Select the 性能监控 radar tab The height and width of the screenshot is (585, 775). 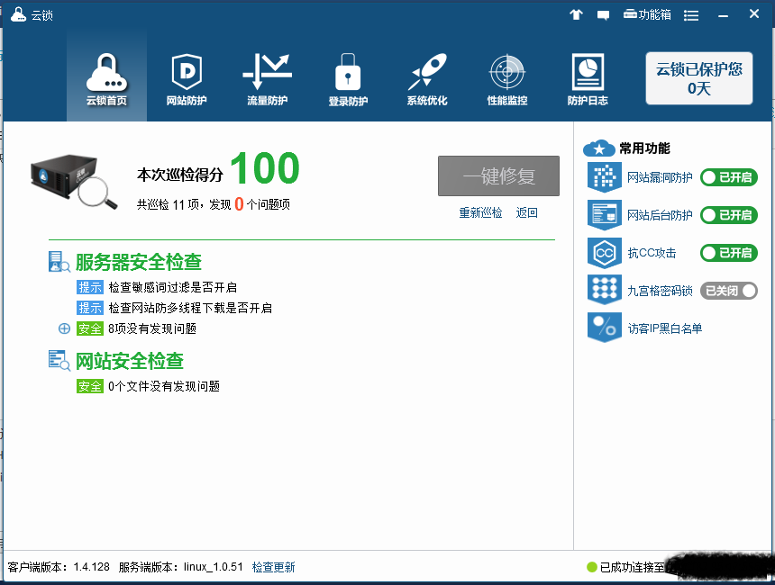(507, 79)
